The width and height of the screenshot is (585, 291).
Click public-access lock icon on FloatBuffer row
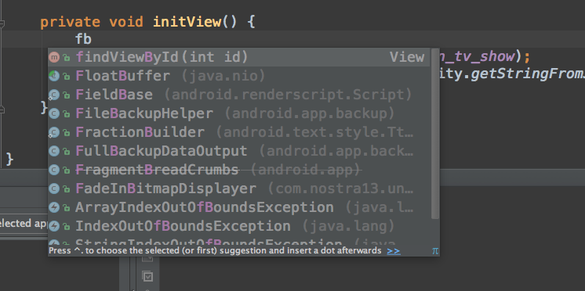tap(67, 77)
